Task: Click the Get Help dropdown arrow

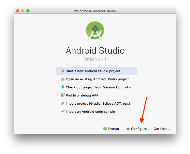Action: pyautogui.click(x=169, y=129)
